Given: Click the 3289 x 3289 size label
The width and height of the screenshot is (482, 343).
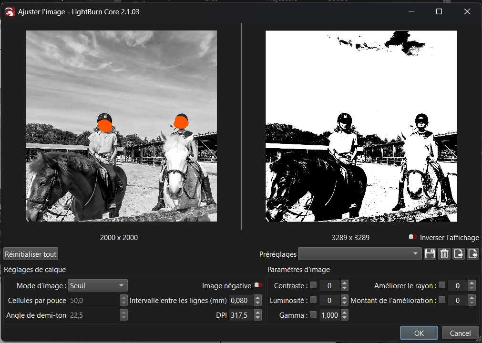Looking at the screenshot, I should click(350, 237).
